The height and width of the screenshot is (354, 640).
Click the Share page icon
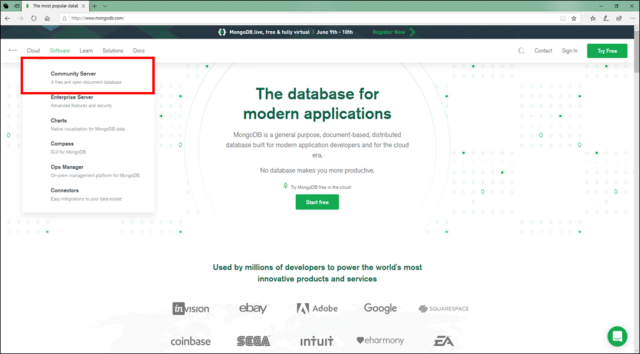click(619, 18)
